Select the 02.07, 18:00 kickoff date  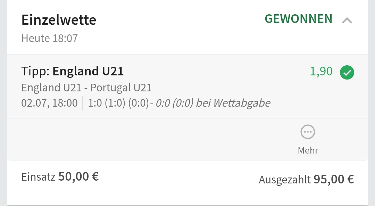tap(49, 103)
